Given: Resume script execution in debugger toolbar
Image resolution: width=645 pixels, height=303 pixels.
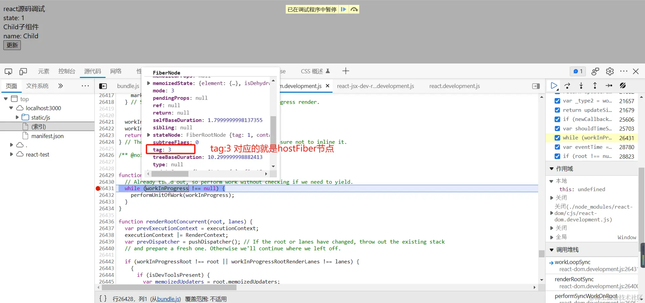Looking at the screenshot, I should tap(554, 86).
